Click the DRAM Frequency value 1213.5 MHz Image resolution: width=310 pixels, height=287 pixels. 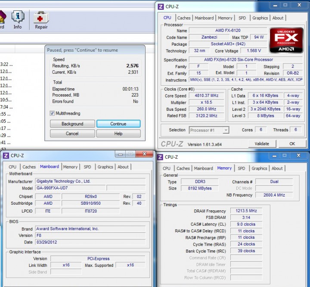click(246, 211)
